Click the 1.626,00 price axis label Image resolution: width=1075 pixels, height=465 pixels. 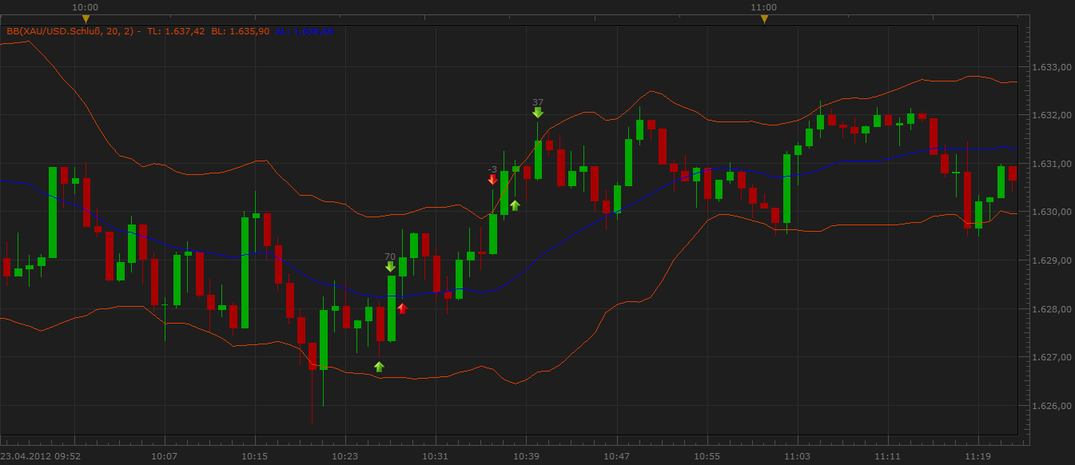1052,406
